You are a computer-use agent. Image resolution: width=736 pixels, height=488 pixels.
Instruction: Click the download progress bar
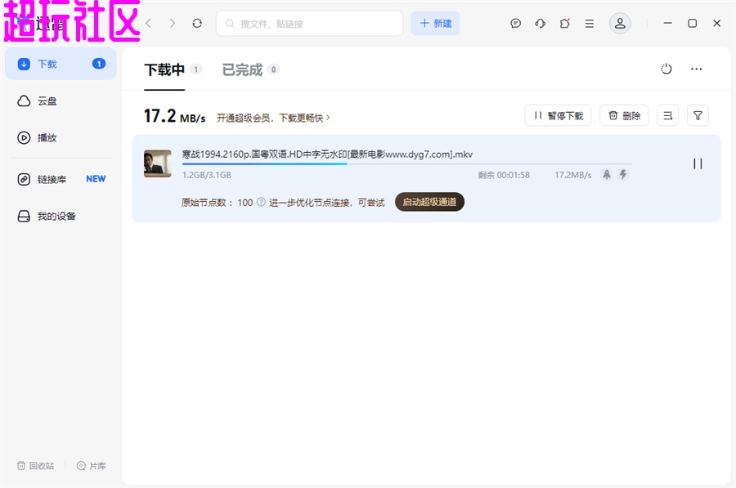(x=407, y=163)
